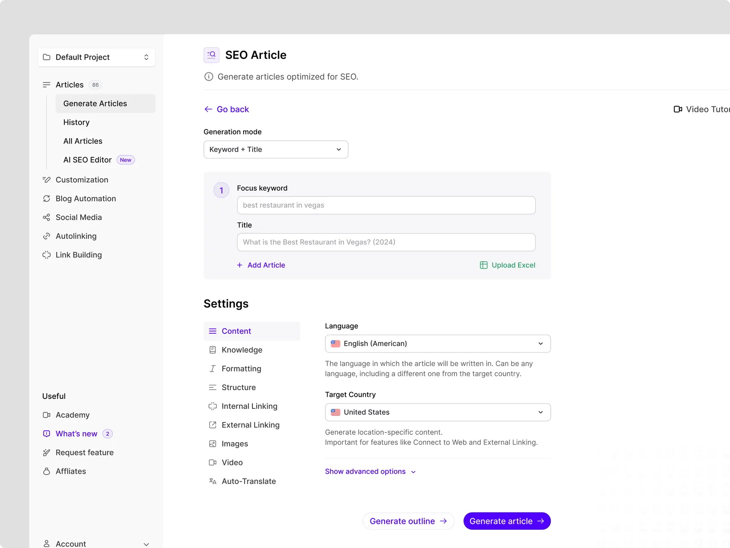Click the 2 badge next to What's new
730x548 pixels.
108,434
